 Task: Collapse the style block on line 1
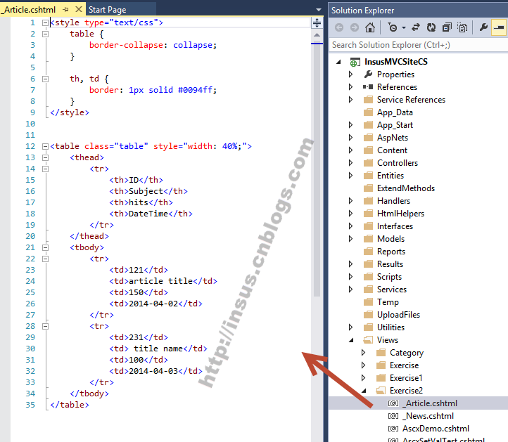click(x=45, y=22)
